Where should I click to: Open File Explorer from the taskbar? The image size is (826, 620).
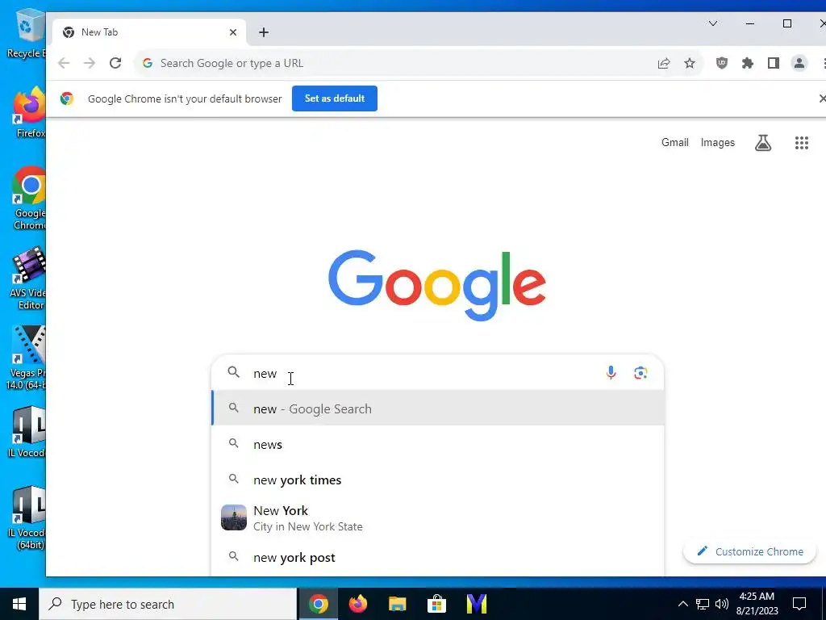397,604
